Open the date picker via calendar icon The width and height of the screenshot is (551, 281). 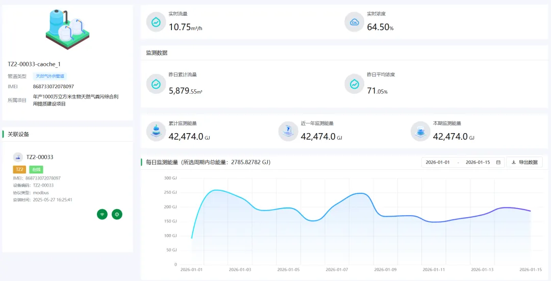[498, 162]
